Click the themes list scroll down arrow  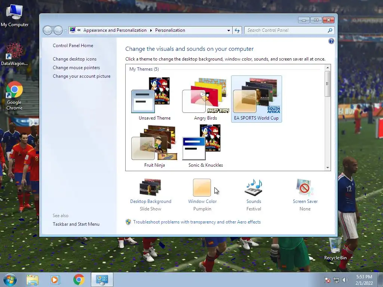[x=328, y=168]
